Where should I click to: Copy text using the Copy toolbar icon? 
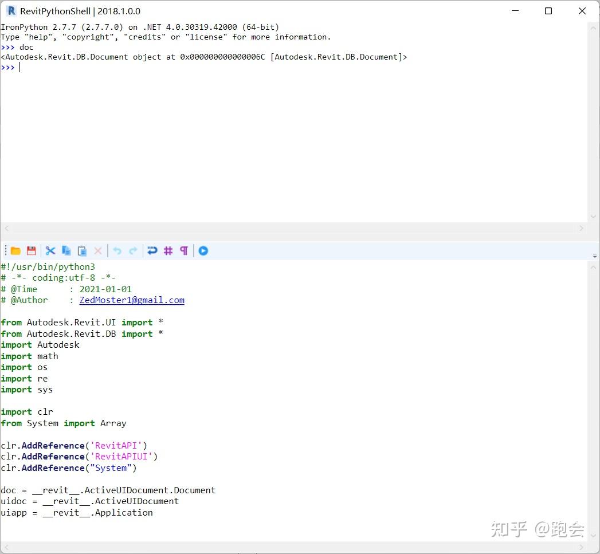66,250
